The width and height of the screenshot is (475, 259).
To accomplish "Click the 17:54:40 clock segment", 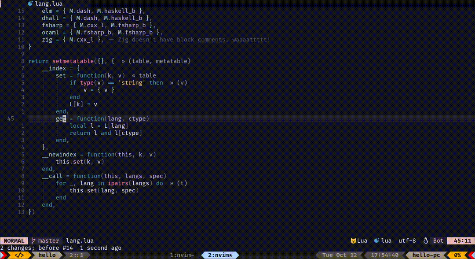I will tap(384, 255).
